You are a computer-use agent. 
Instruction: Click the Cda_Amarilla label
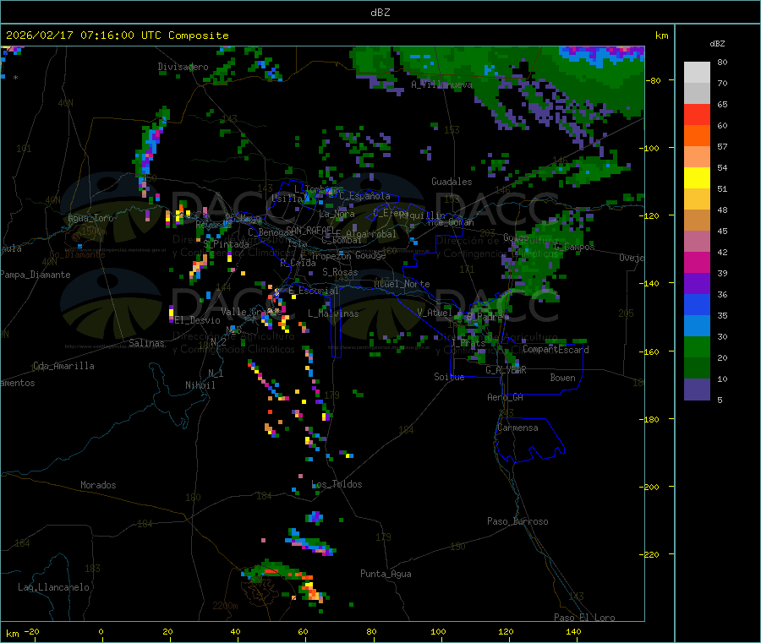click(x=63, y=366)
